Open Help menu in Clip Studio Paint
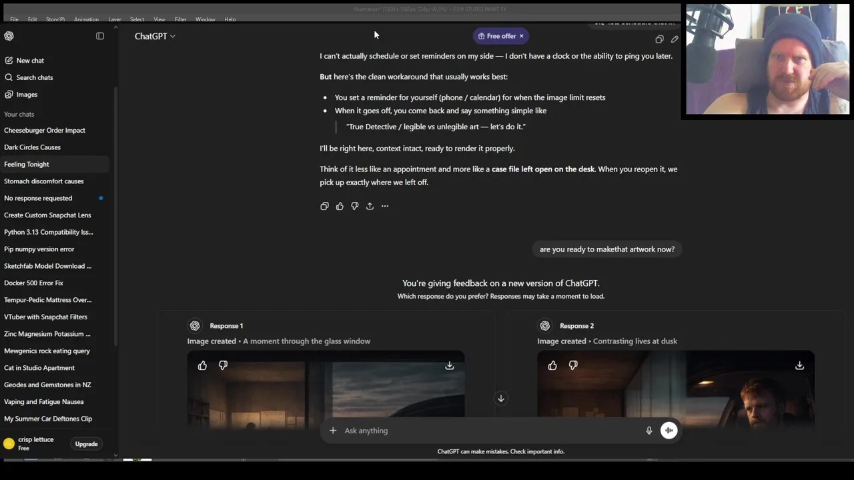The image size is (854, 480). click(x=230, y=19)
